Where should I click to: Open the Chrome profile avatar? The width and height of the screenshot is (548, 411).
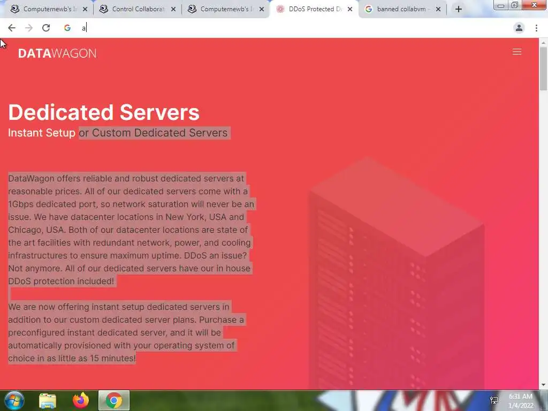[x=519, y=28]
